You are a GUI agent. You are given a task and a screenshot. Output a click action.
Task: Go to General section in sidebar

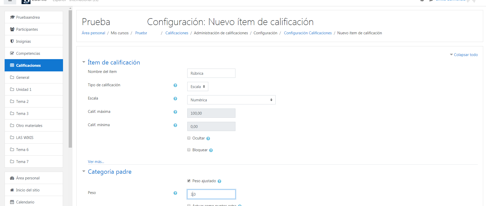(x=34, y=77)
